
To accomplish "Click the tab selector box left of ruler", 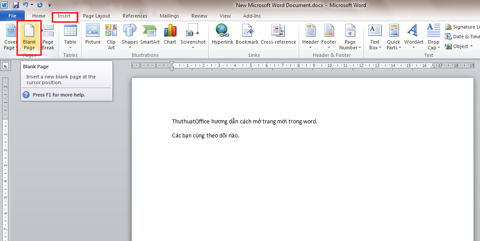I will point(6,66).
